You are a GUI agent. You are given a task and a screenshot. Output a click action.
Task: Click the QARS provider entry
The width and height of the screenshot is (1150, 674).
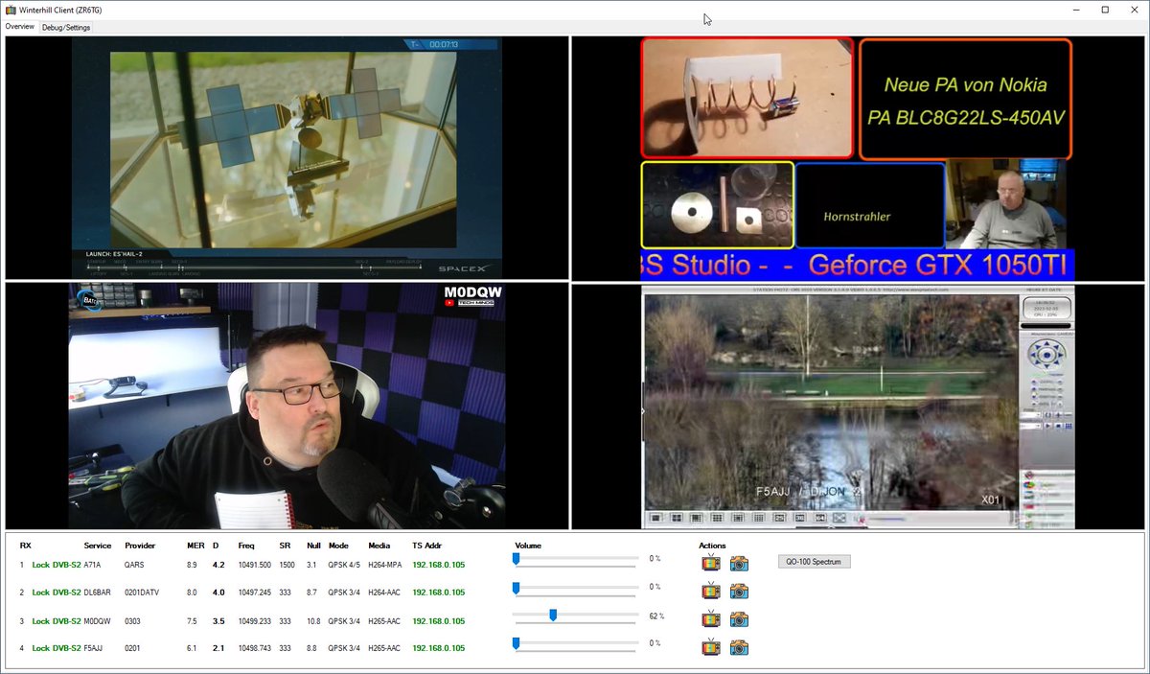coord(134,565)
